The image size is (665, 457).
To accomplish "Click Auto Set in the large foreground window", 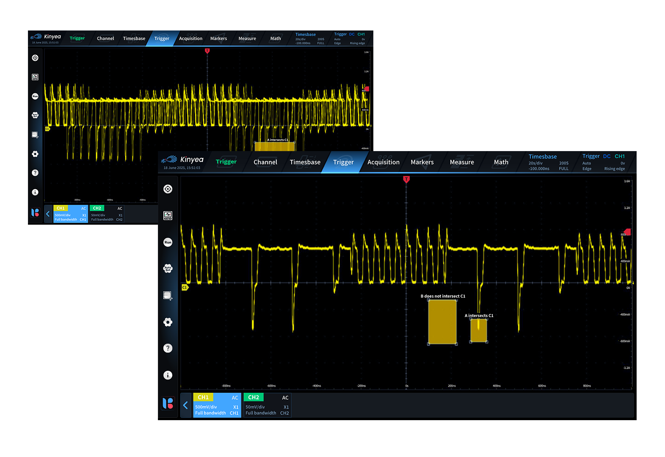I will (168, 268).
